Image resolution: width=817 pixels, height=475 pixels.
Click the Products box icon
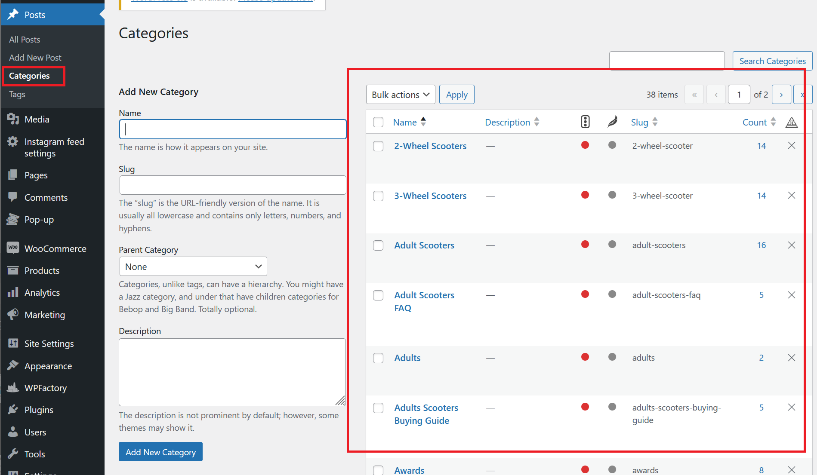click(x=13, y=270)
